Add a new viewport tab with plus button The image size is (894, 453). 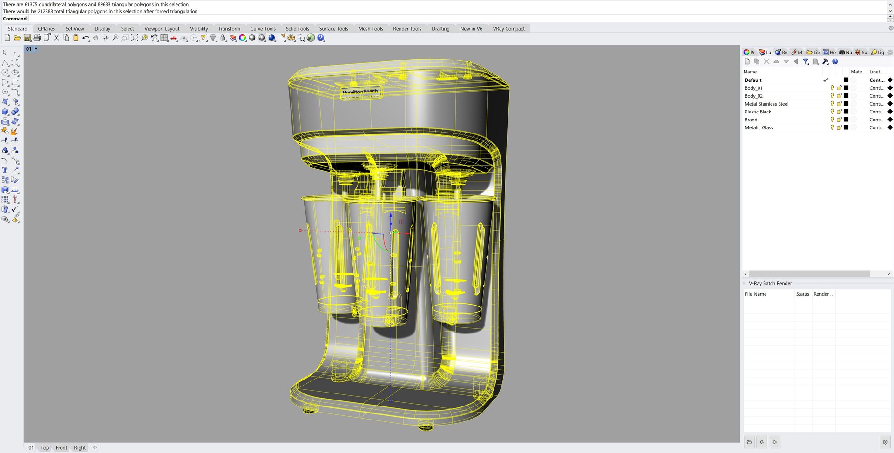(95, 448)
